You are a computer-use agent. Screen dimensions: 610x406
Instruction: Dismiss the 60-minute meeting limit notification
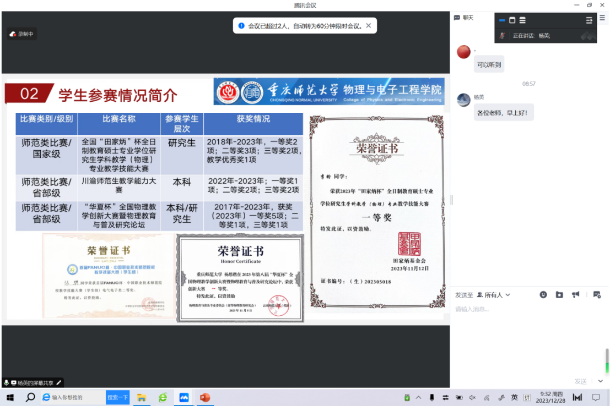click(x=368, y=25)
